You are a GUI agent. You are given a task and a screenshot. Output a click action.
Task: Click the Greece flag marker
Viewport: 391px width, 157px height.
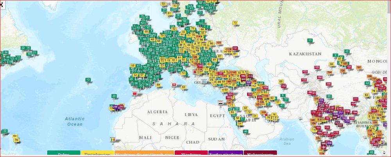coord(204,81)
